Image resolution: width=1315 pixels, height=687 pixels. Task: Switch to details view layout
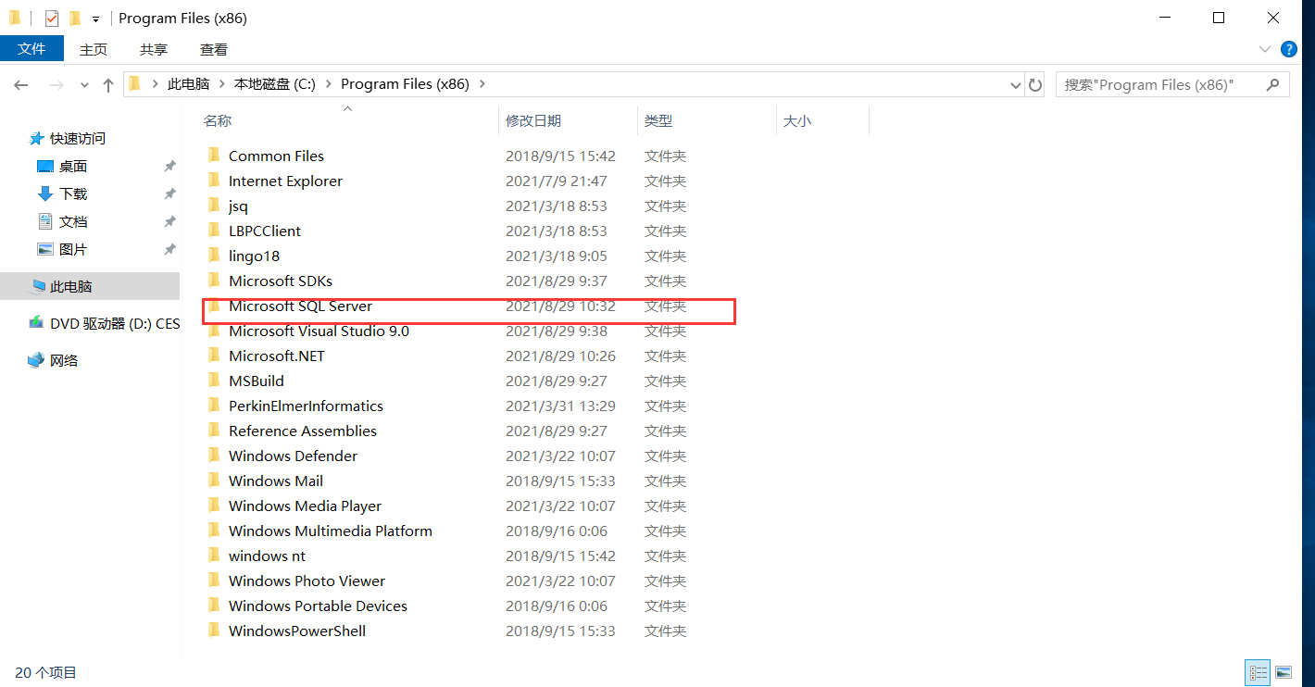coord(1258,672)
